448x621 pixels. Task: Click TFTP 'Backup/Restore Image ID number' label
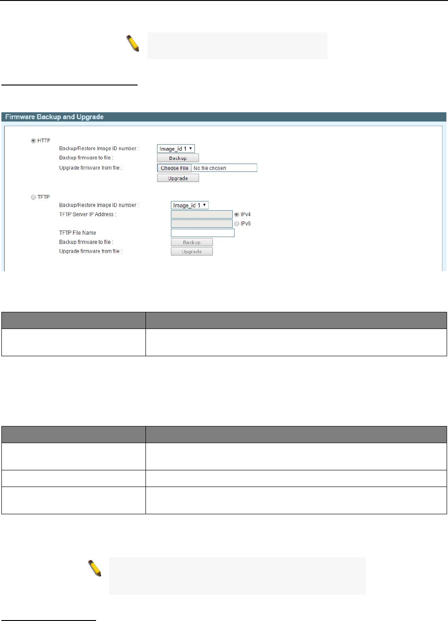(99, 205)
